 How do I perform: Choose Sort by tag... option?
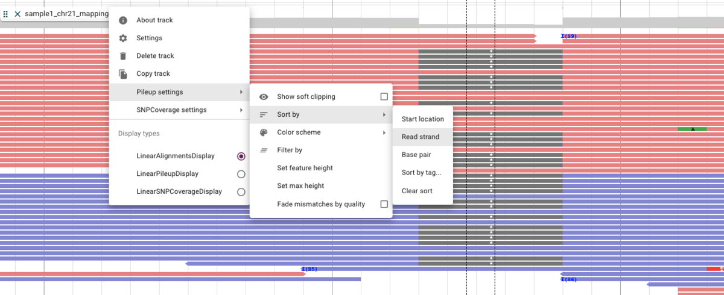422,173
